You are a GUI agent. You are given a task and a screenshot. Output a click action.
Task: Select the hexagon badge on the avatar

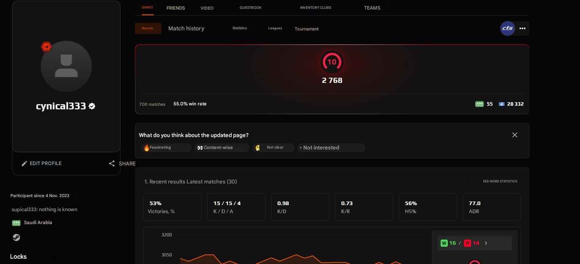click(x=47, y=46)
